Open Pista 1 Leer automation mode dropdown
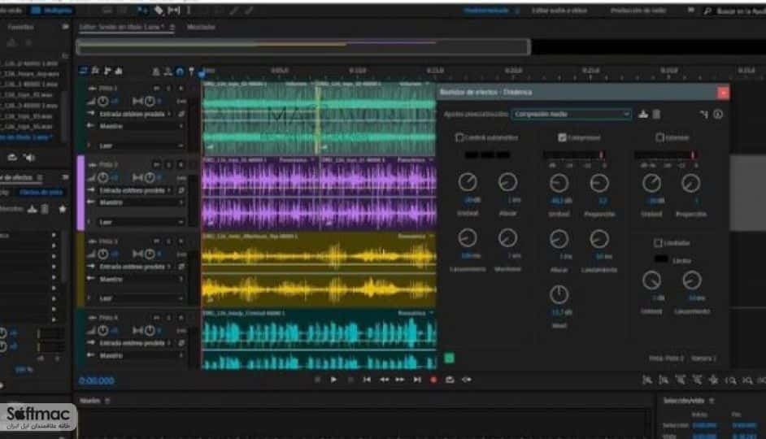 coord(141,146)
